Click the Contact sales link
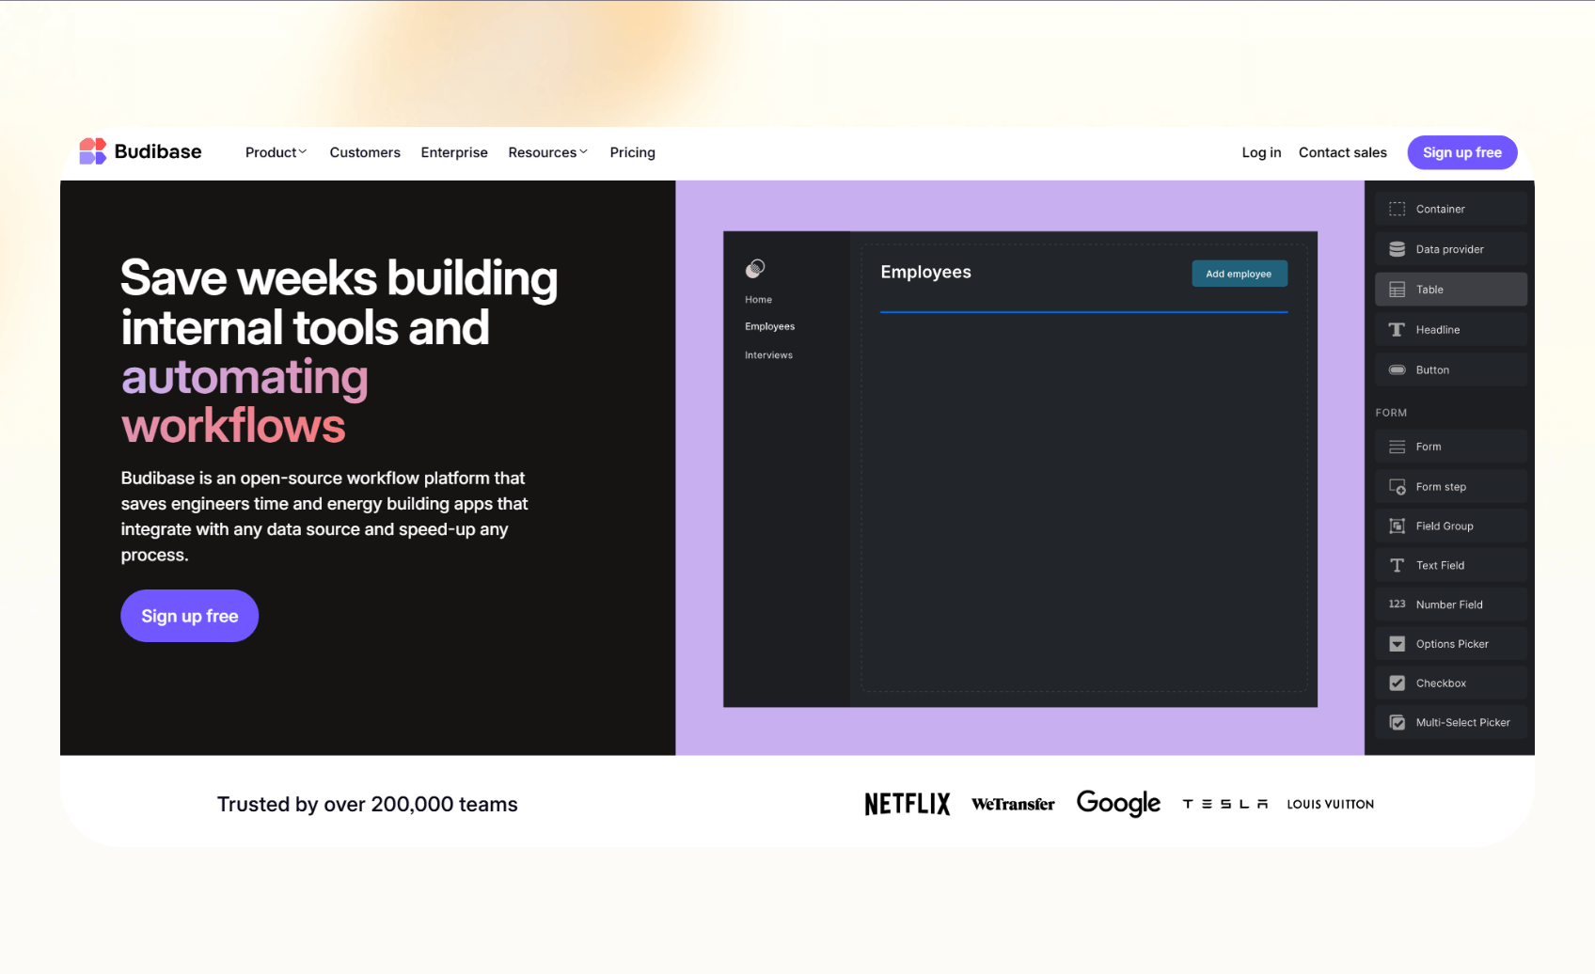Screen dimensions: 1595x974 1342,152
